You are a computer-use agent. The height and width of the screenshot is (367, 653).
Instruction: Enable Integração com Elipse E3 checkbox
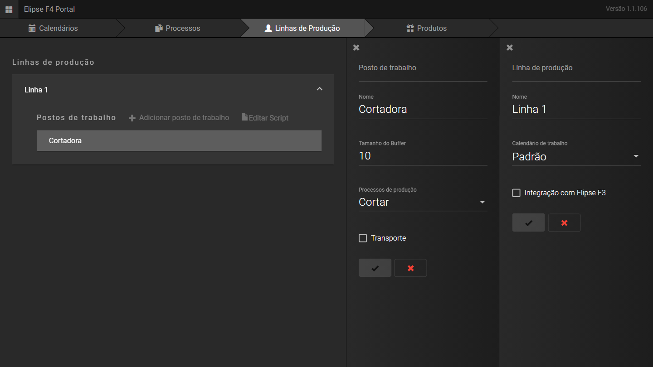[516, 193]
